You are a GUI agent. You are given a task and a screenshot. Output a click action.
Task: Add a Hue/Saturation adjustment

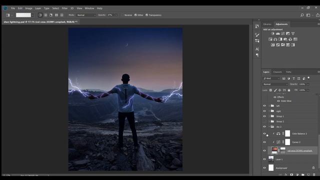[x=270, y=39]
